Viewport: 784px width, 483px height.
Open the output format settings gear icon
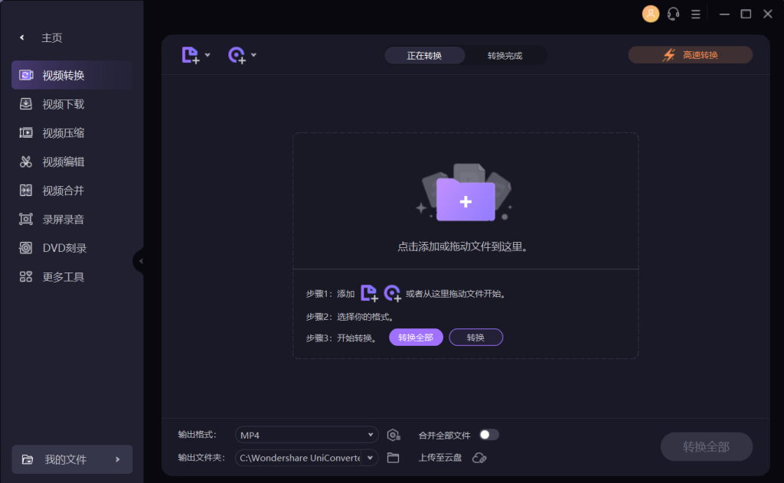pos(394,435)
